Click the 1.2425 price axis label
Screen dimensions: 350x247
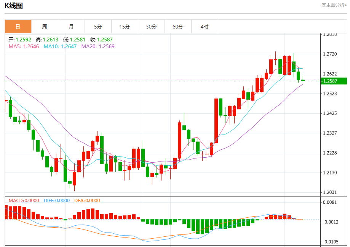tap(330, 113)
